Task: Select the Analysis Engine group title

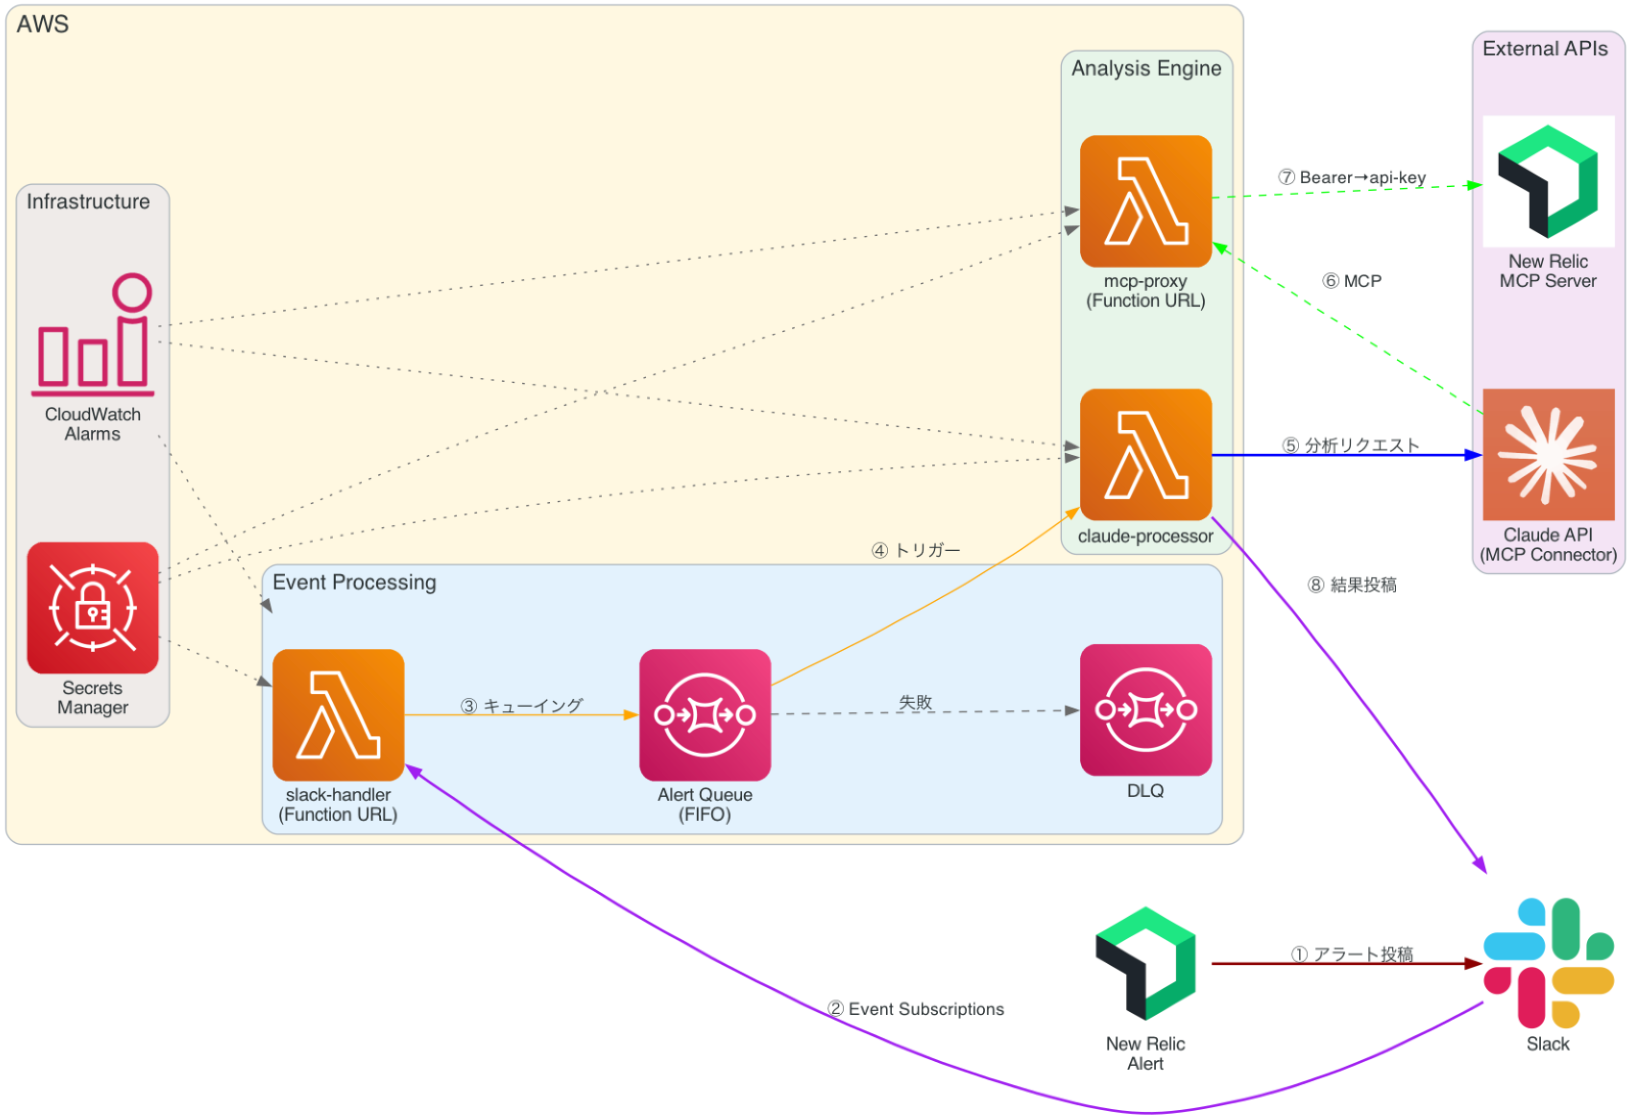Action: point(1146,68)
